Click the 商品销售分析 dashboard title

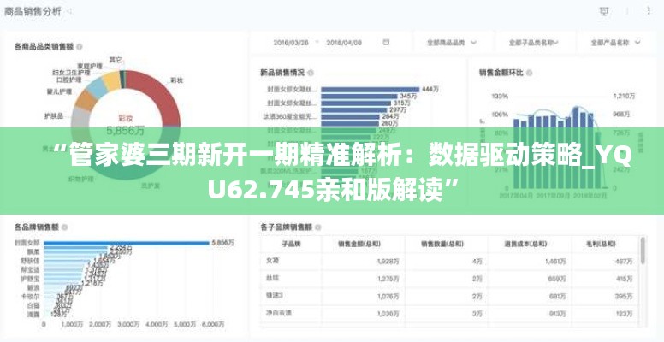tap(33, 11)
